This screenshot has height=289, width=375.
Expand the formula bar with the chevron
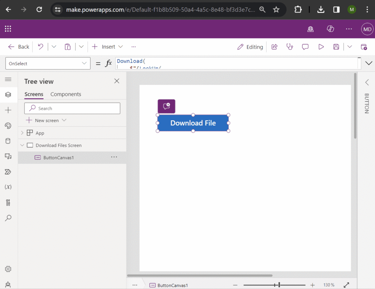coord(369,63)
